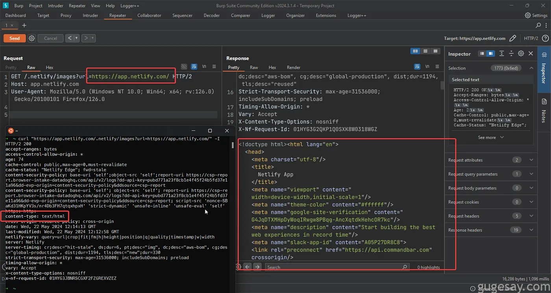Open Response pane hamburger menu
The width and height of the screenshot is (551, 293).
[438, 67]
